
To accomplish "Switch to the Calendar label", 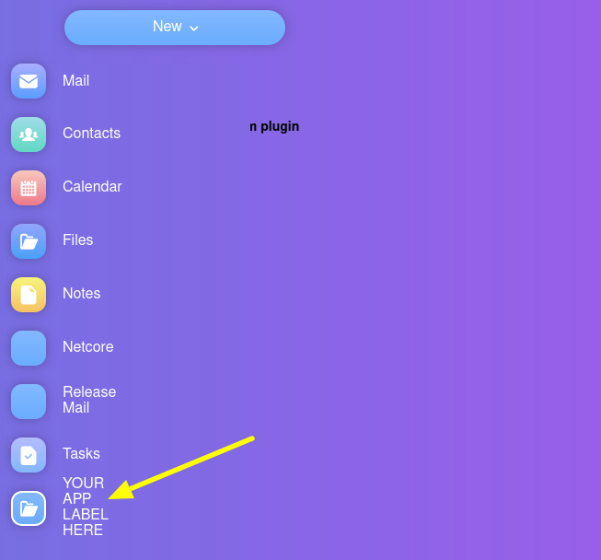I will pyautogui.click(x=92, y=186).
